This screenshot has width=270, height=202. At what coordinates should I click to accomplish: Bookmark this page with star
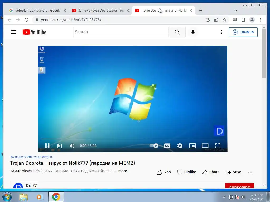pyautogui.click(x=225, y=20)
